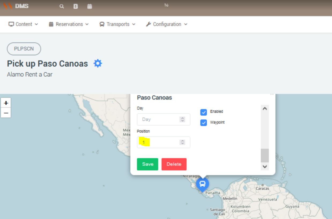Zoom out the map with minus button
Viewport: 332px width, 219px height.
(6, 113)
